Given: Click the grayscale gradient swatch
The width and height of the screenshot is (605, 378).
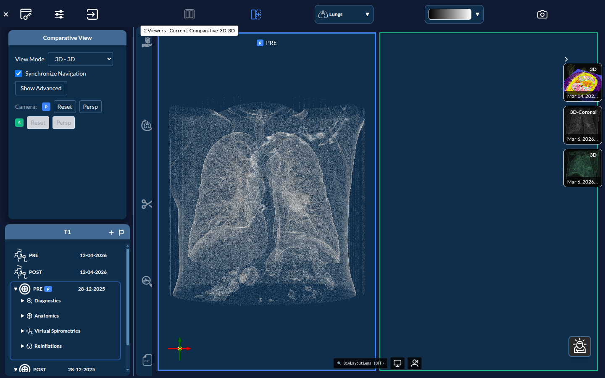Looking at the screenshot, I should [x=450, y=14].
